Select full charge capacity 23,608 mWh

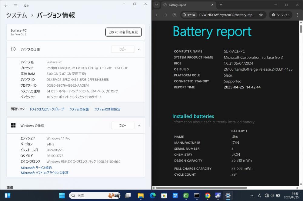242,168
